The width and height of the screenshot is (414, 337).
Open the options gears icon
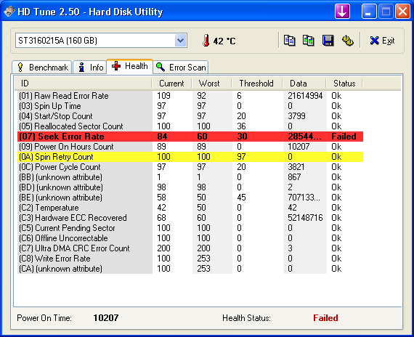347,41
